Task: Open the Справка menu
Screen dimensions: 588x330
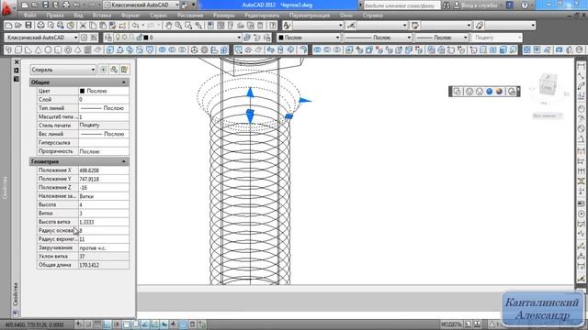Action: [372, 16]
